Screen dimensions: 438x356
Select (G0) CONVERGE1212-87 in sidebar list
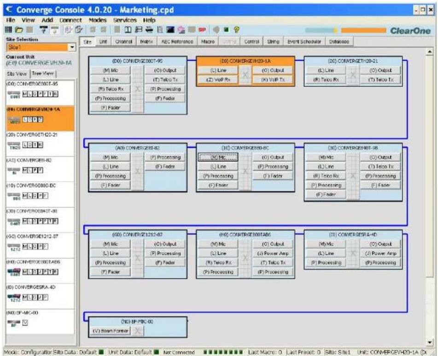point(40,245)
